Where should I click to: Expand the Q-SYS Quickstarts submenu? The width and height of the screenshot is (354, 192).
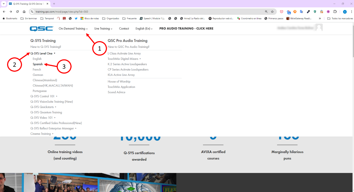pyautogui.click(x=43, y=107)
